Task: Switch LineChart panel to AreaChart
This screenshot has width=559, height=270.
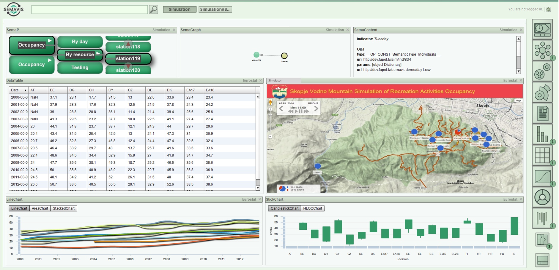Action: pos(40,208)
